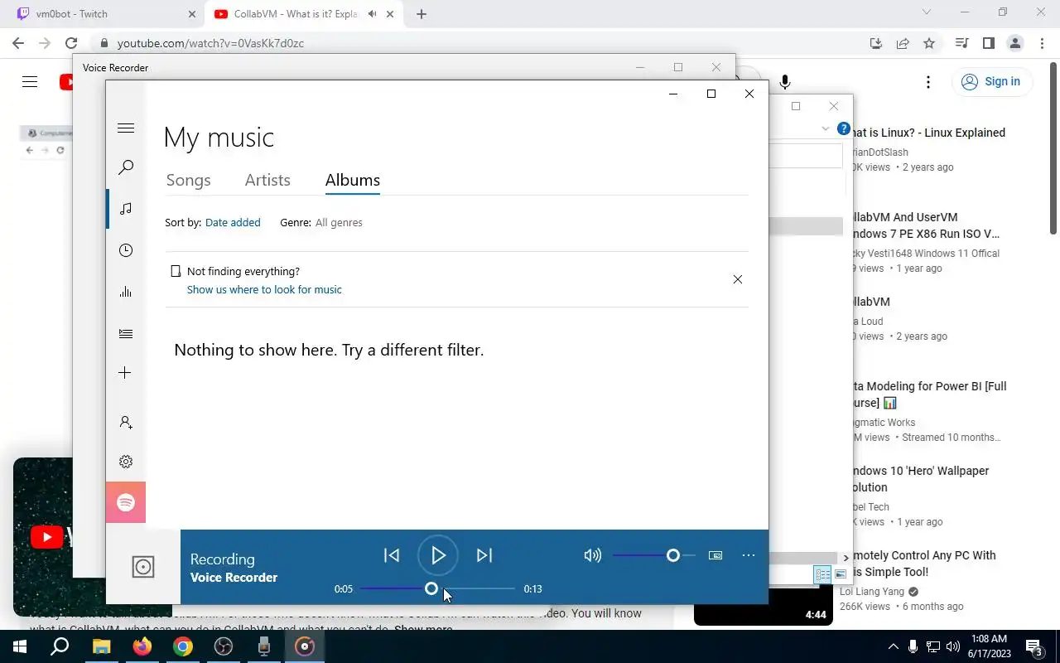Click the album art disc icon
The image size is (1060, 663).
pos(143,567)
